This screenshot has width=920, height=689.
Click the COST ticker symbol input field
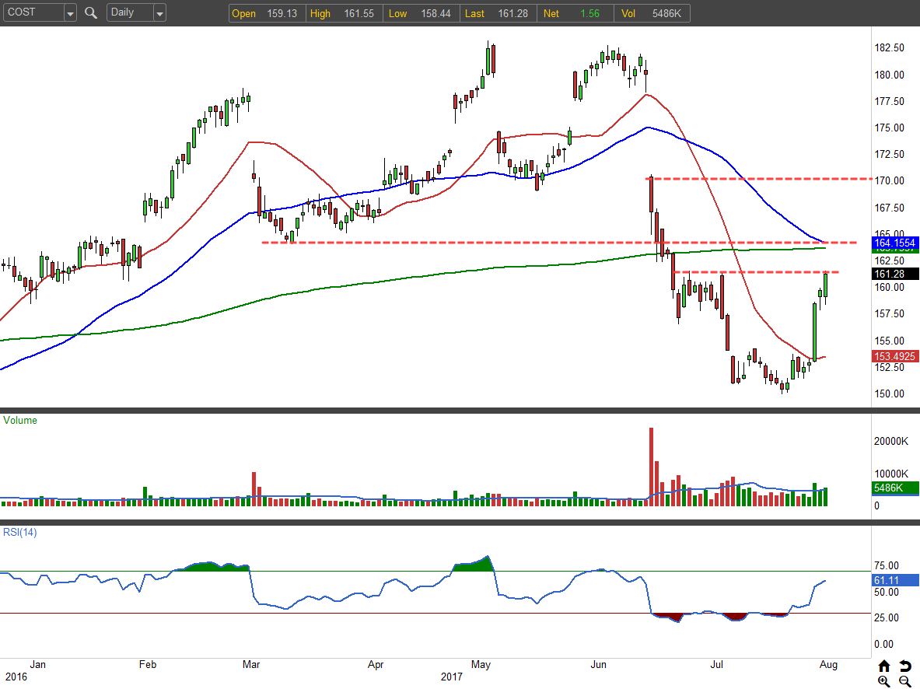33,13
